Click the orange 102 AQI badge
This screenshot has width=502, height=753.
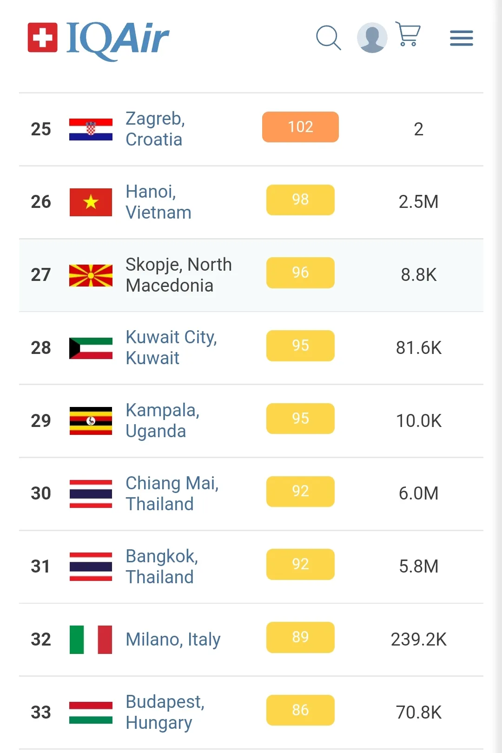click(300, 127)
